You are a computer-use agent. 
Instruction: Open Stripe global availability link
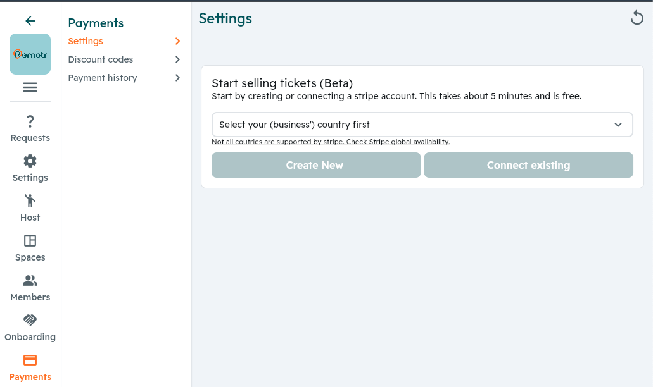pyautogui.click(x=331, y=142)
